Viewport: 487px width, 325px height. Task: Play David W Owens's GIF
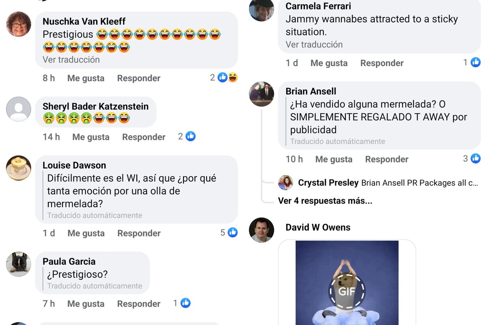click(347, 291)
